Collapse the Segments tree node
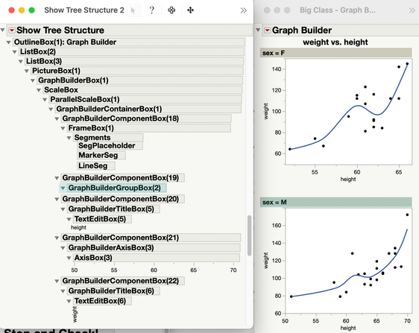Screen dimensions: 419x333 click(x=69, y=138)
